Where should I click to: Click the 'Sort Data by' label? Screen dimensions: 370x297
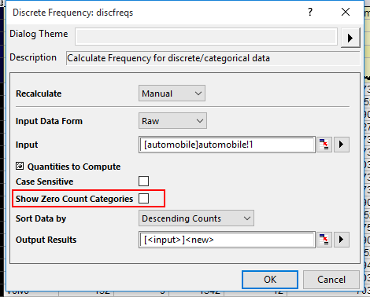[x=41, y=218]
